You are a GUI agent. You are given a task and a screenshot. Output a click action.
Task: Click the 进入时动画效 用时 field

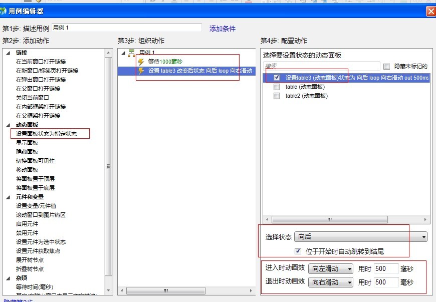pyautogui.click(x=386, y=268)
